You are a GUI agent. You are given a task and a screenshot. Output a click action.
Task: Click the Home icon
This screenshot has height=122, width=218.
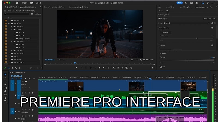17,3
